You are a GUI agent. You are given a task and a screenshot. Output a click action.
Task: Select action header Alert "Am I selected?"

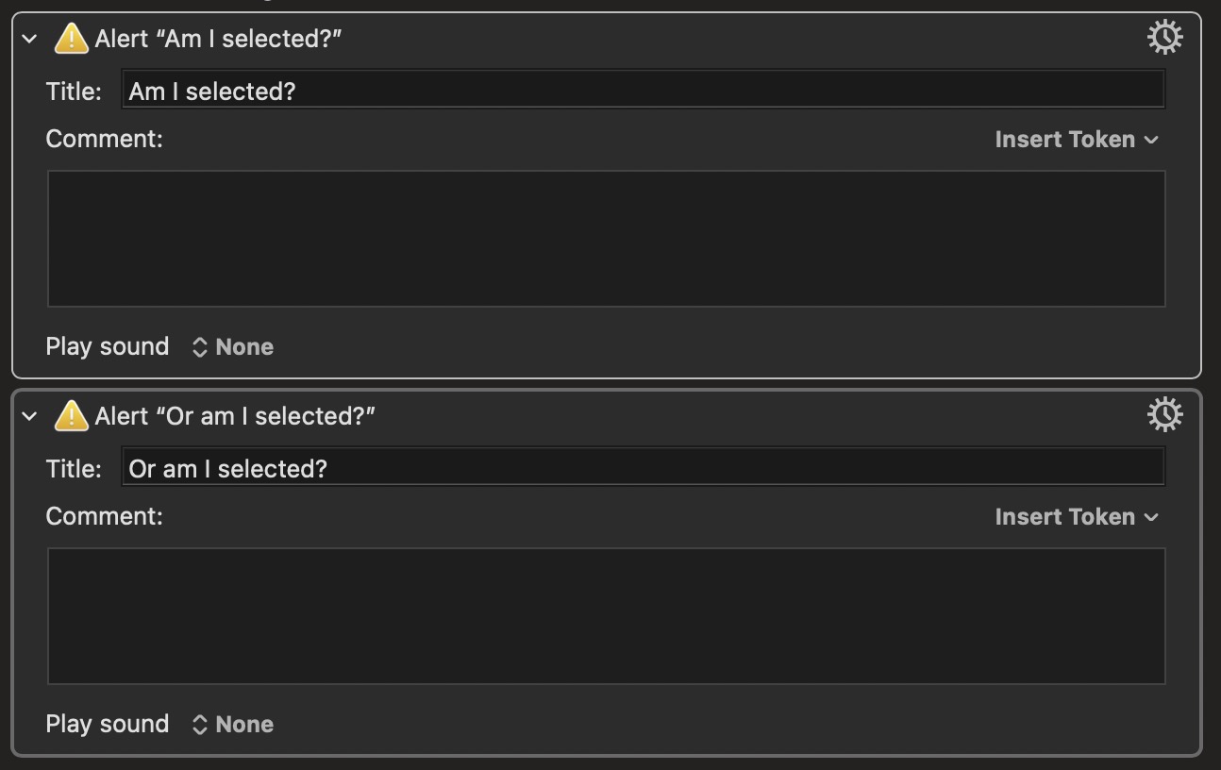218,39
